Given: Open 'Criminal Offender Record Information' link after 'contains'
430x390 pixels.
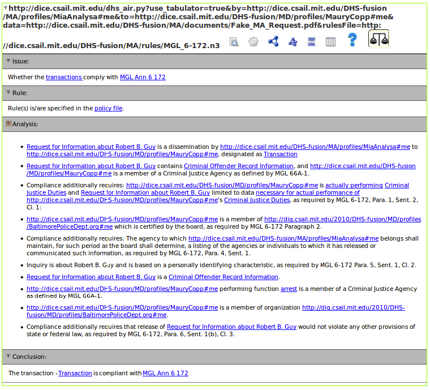Looking at the screenshot, I should click(x=239, y=166).
